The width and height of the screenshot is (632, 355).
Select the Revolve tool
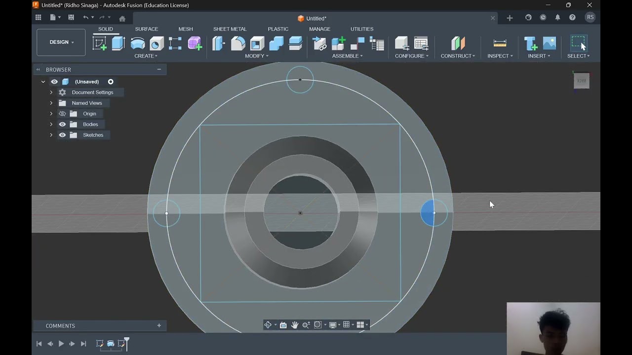point(138,43)
